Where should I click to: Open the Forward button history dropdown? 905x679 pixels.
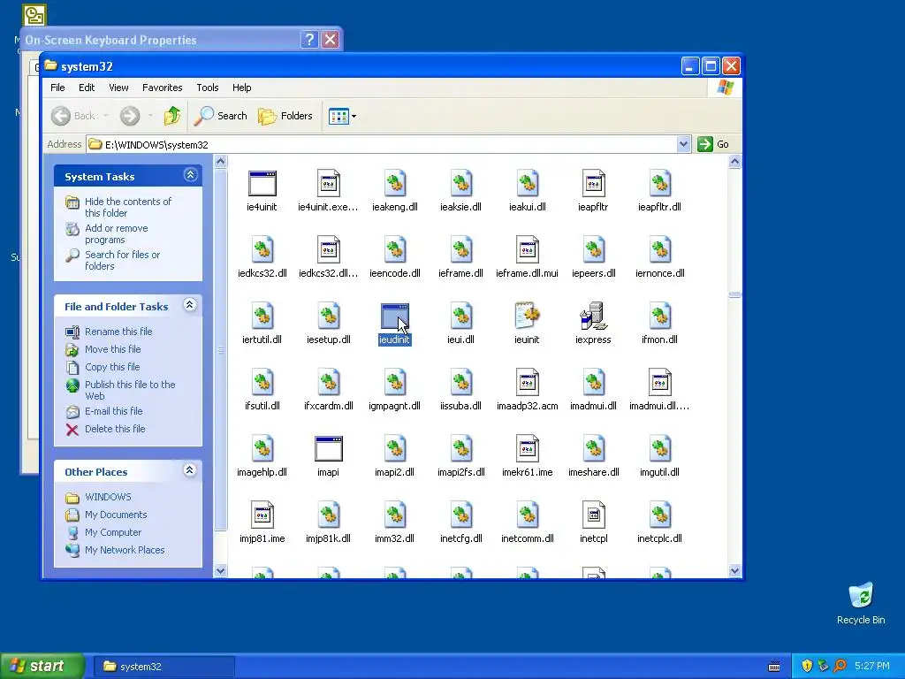tap(150, 116)
